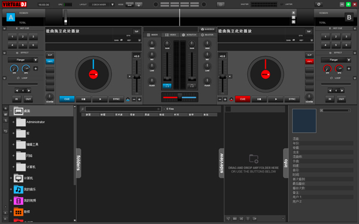The image size is (359, 224).
Task: Toggle right deck headphone cue button
Action: pos(191,86)
